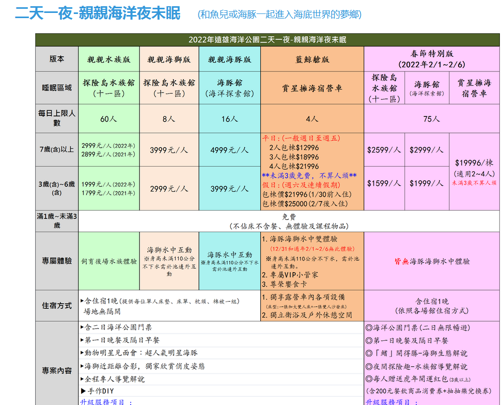
Task: Select 探險島水族館 cell under 親親水族版
Action: 109,88
